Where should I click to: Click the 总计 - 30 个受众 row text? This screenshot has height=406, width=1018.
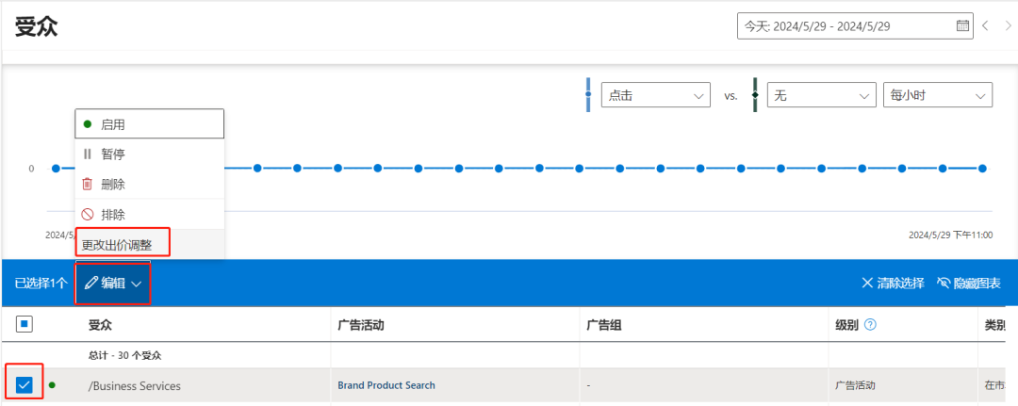point(124,355)
